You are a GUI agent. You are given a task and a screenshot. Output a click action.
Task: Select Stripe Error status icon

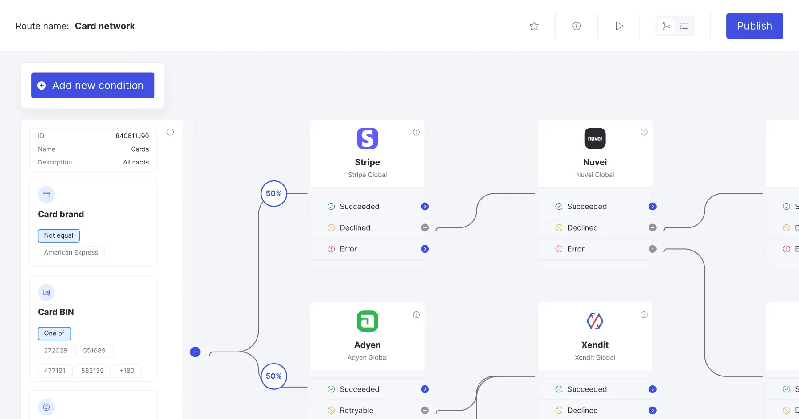(331, 249)
